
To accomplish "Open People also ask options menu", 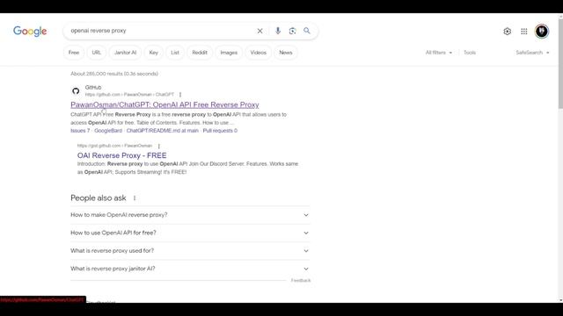I will tap(135, 198).
